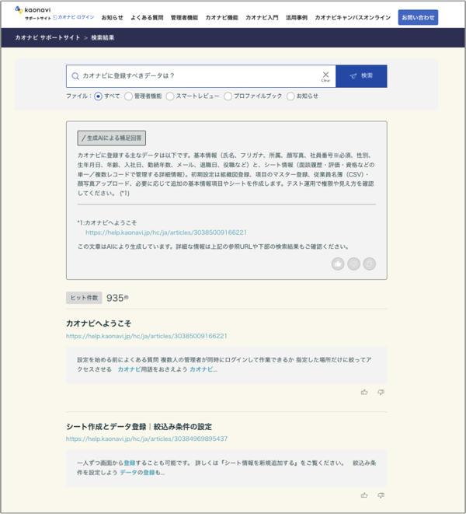Viewport: 466px width, 514px height.
Task: Open the カオナビ ログイン link
Action: tap(74, 17)
